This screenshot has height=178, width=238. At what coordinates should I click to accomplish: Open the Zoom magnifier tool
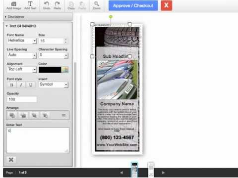click(96, 5)
